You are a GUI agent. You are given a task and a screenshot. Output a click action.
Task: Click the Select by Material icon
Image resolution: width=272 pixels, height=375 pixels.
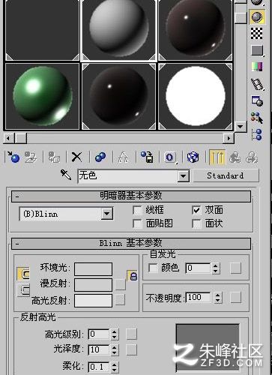(x=257, y=118)
